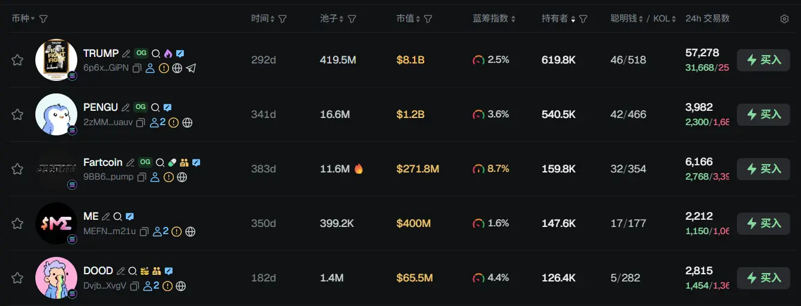801x306 pixels.
Task: Copy the PENGU contract address
Action: (x=141, y=123)
